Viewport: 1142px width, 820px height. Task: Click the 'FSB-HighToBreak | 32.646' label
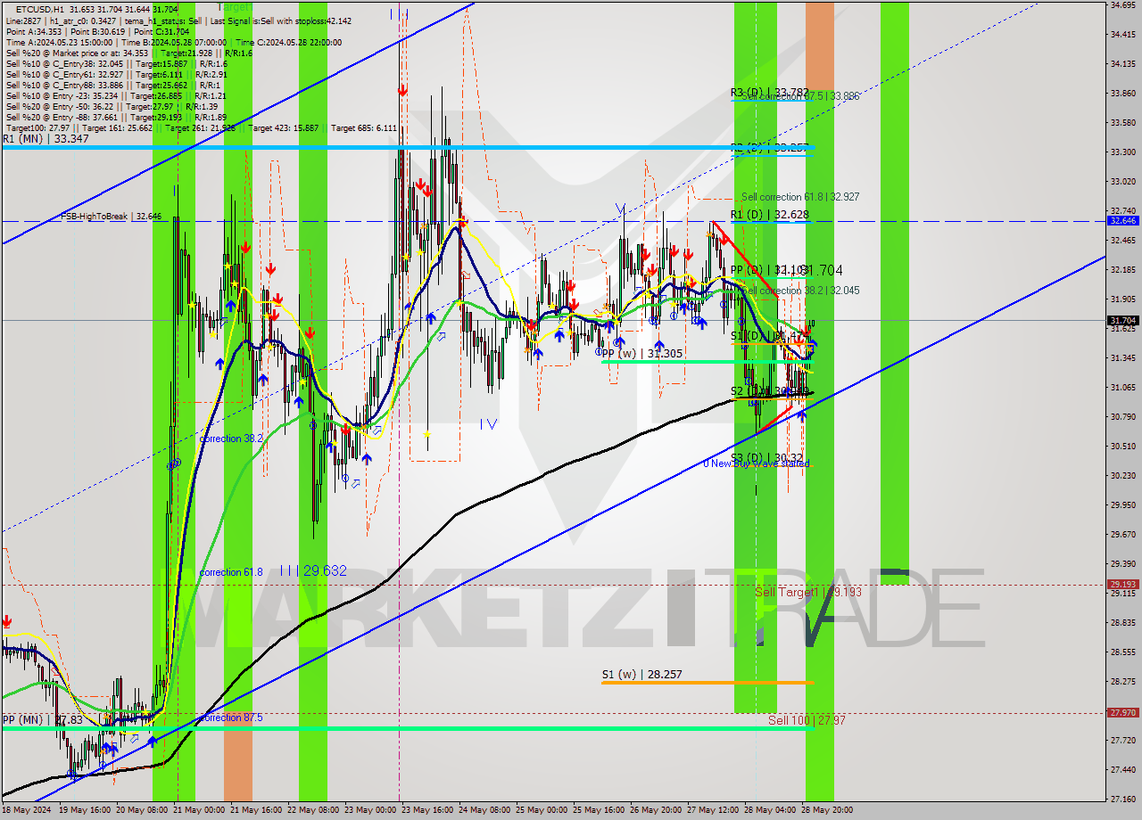pyautogui.click(x=112, y=216)
